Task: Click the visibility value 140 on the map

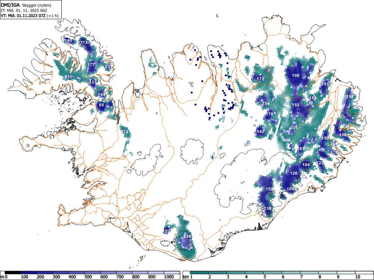Action: [x=68, y=40]
